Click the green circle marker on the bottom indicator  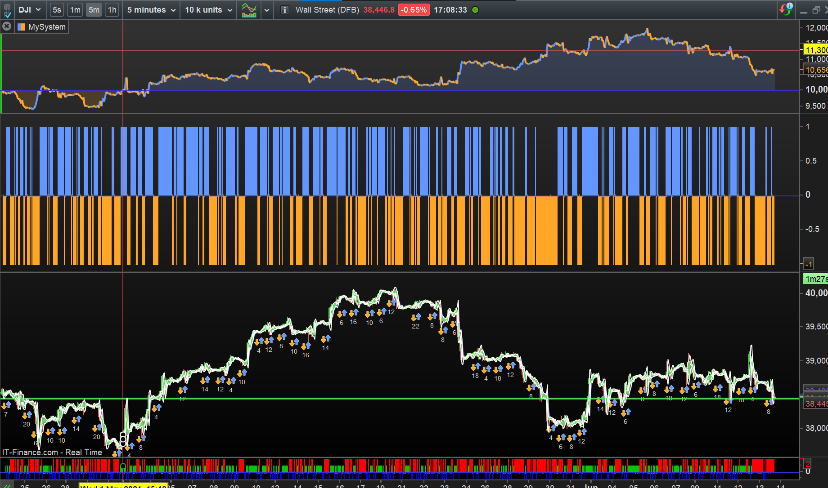123,466
